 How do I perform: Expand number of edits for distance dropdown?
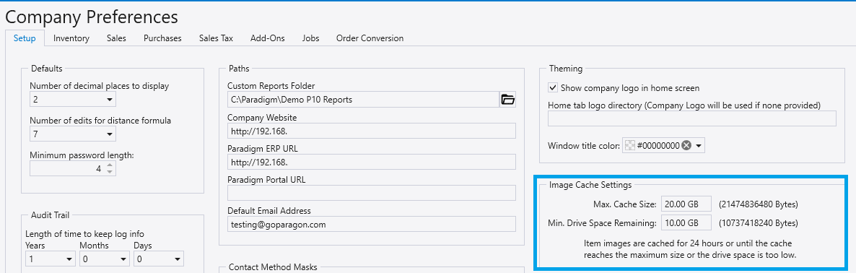(73, 134)
